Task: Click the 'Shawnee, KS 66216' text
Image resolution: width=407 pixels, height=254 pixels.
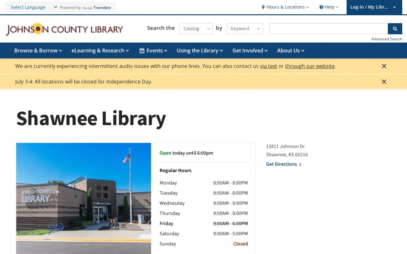Action: 287,154
